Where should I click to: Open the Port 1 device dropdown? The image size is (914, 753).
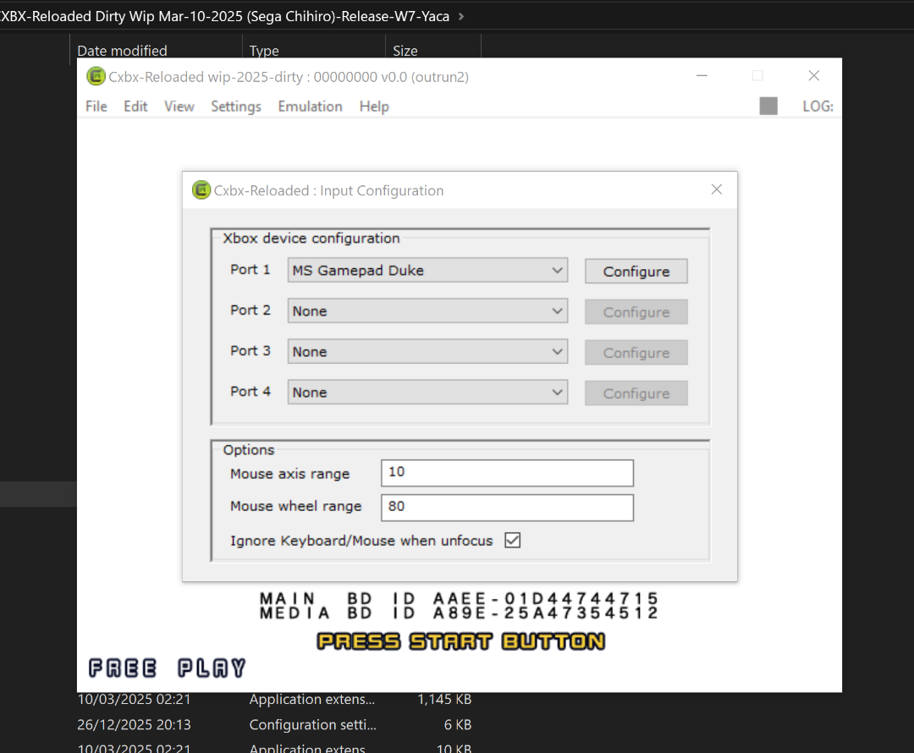point(427,271)
